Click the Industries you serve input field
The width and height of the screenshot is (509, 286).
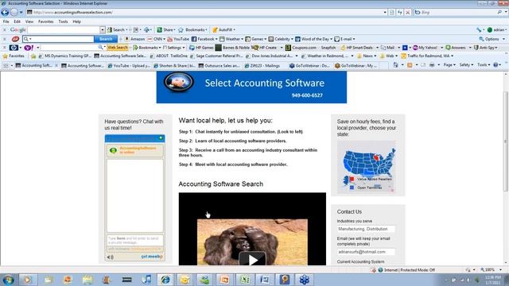click(366, 229)
